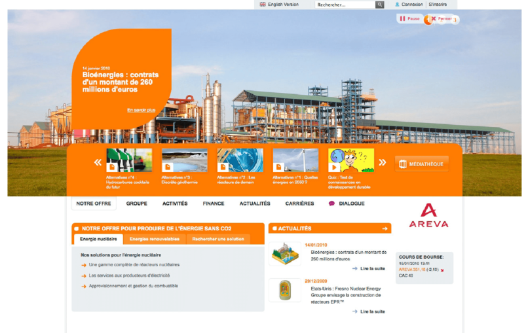Open Alternatives n°2 globe thumbnail
The image size is (528, 333).
coord(240,160)
